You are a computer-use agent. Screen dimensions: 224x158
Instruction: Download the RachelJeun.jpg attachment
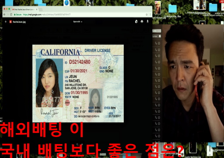(147, 21)
